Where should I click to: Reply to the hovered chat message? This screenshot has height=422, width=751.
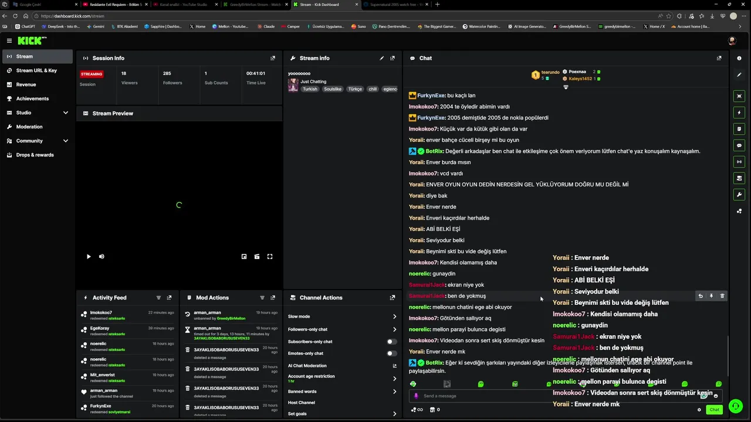[x=701, y=296]
